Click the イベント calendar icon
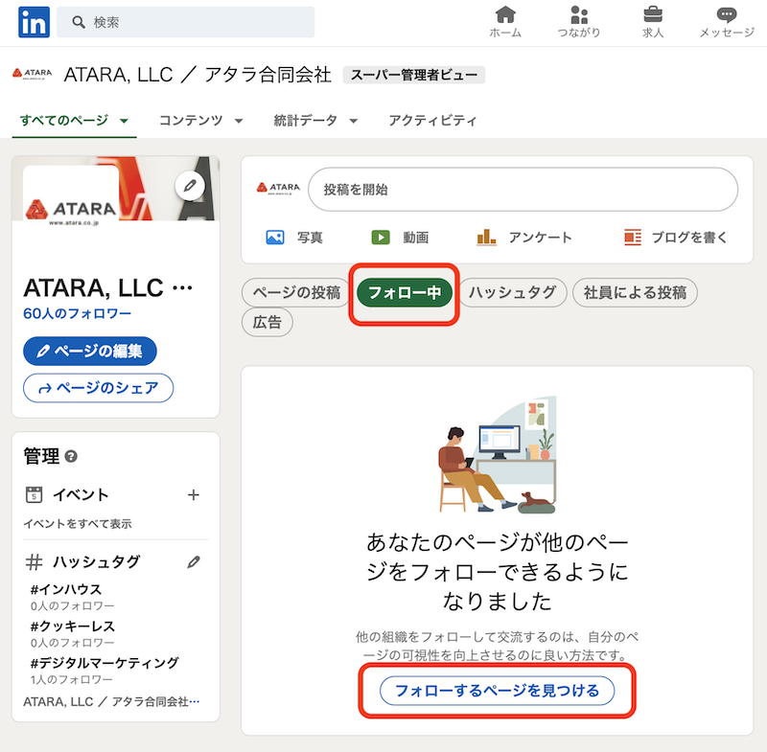 (x=34, y=494)
